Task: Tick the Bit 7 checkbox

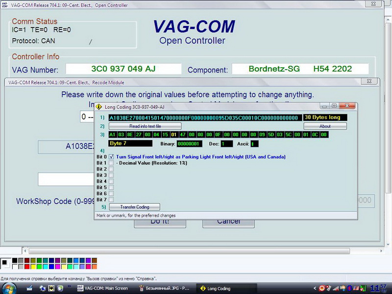Action: (111, 199)
